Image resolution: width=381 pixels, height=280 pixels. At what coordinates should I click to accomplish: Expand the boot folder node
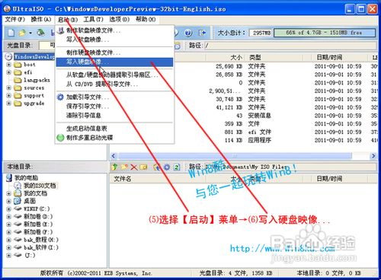tap(8, 65)
